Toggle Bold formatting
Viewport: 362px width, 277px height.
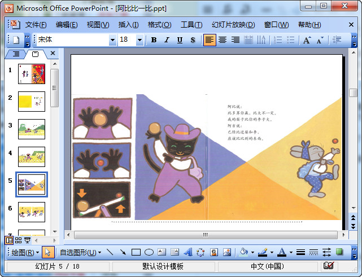(154, 40)
